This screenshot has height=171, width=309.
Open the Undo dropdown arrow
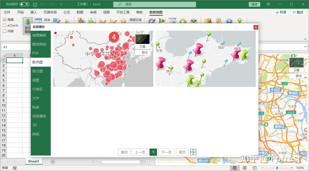46,4
